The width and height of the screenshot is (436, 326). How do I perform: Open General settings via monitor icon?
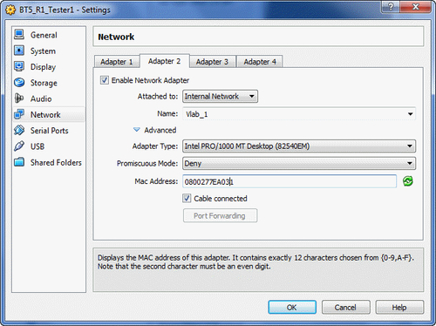click(19, 35)
